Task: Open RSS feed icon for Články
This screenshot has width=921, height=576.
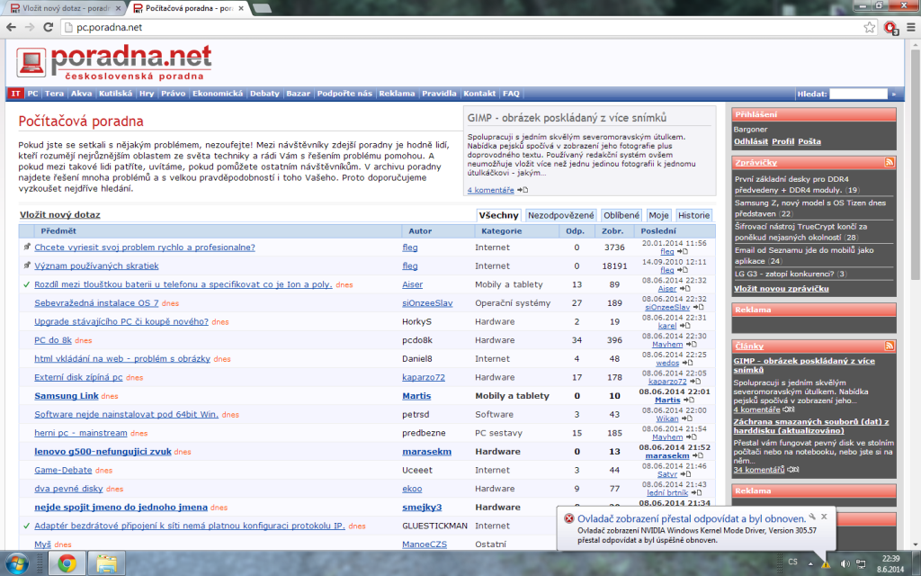Action: (890, 346)
